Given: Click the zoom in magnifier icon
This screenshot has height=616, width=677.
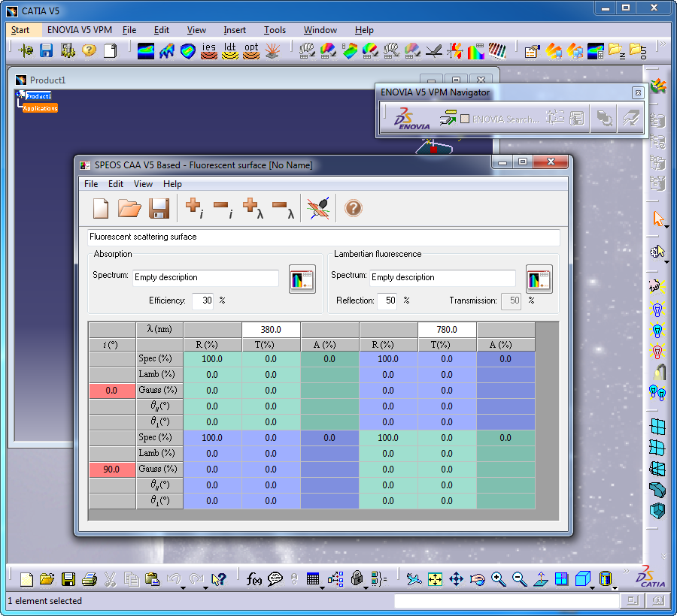Looking at the screenshot, I should pos(499,579).
